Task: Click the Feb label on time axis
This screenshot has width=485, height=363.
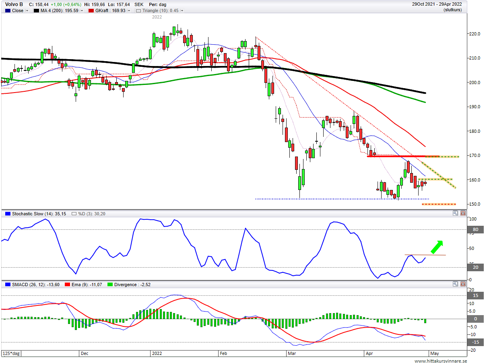Action: click(x=223, y=353)
